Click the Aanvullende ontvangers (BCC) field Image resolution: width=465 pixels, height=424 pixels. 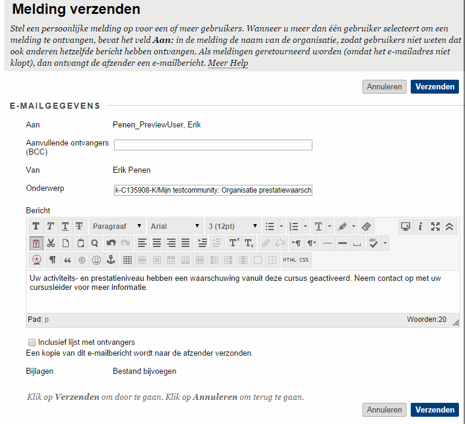click(x=213, y=145)
